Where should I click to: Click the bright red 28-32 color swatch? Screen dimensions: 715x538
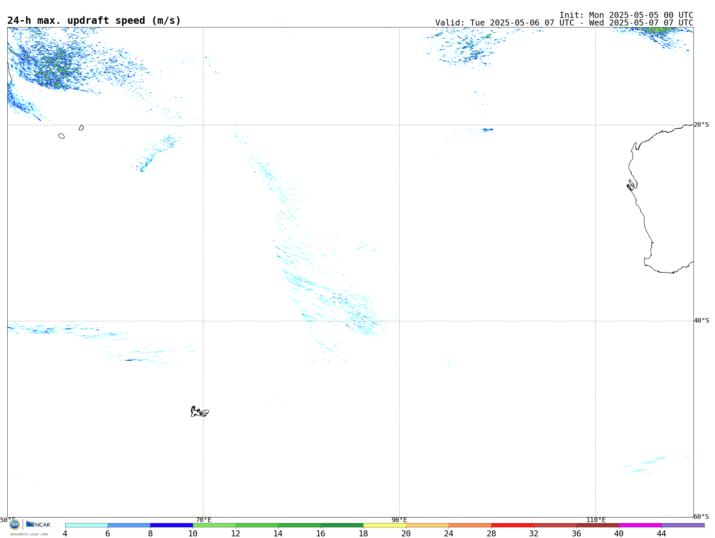pyautogui.click(x=512, y=525)
